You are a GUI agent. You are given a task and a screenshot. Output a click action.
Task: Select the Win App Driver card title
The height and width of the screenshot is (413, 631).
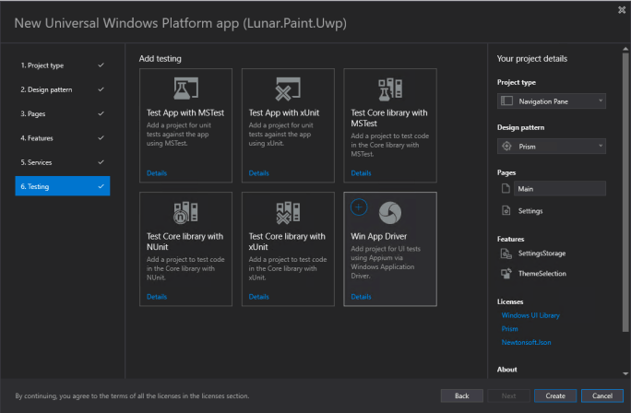378,236
